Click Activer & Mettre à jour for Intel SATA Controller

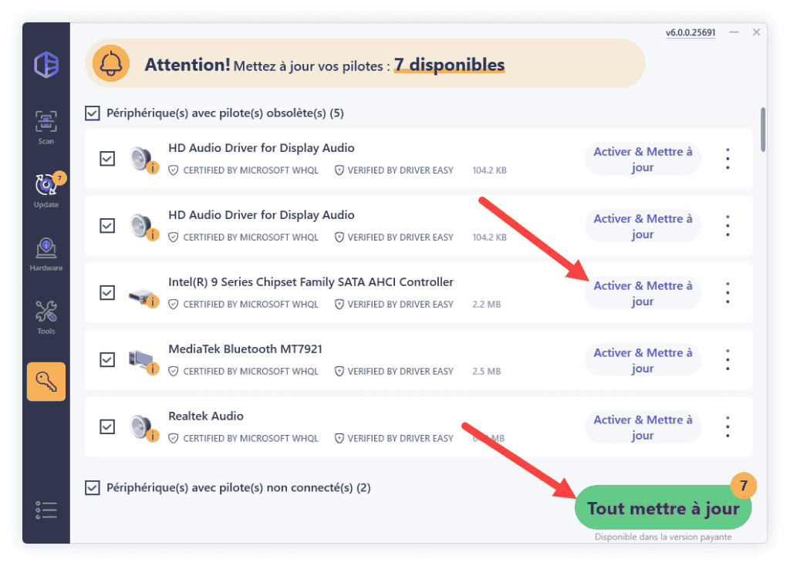(643, 293)
